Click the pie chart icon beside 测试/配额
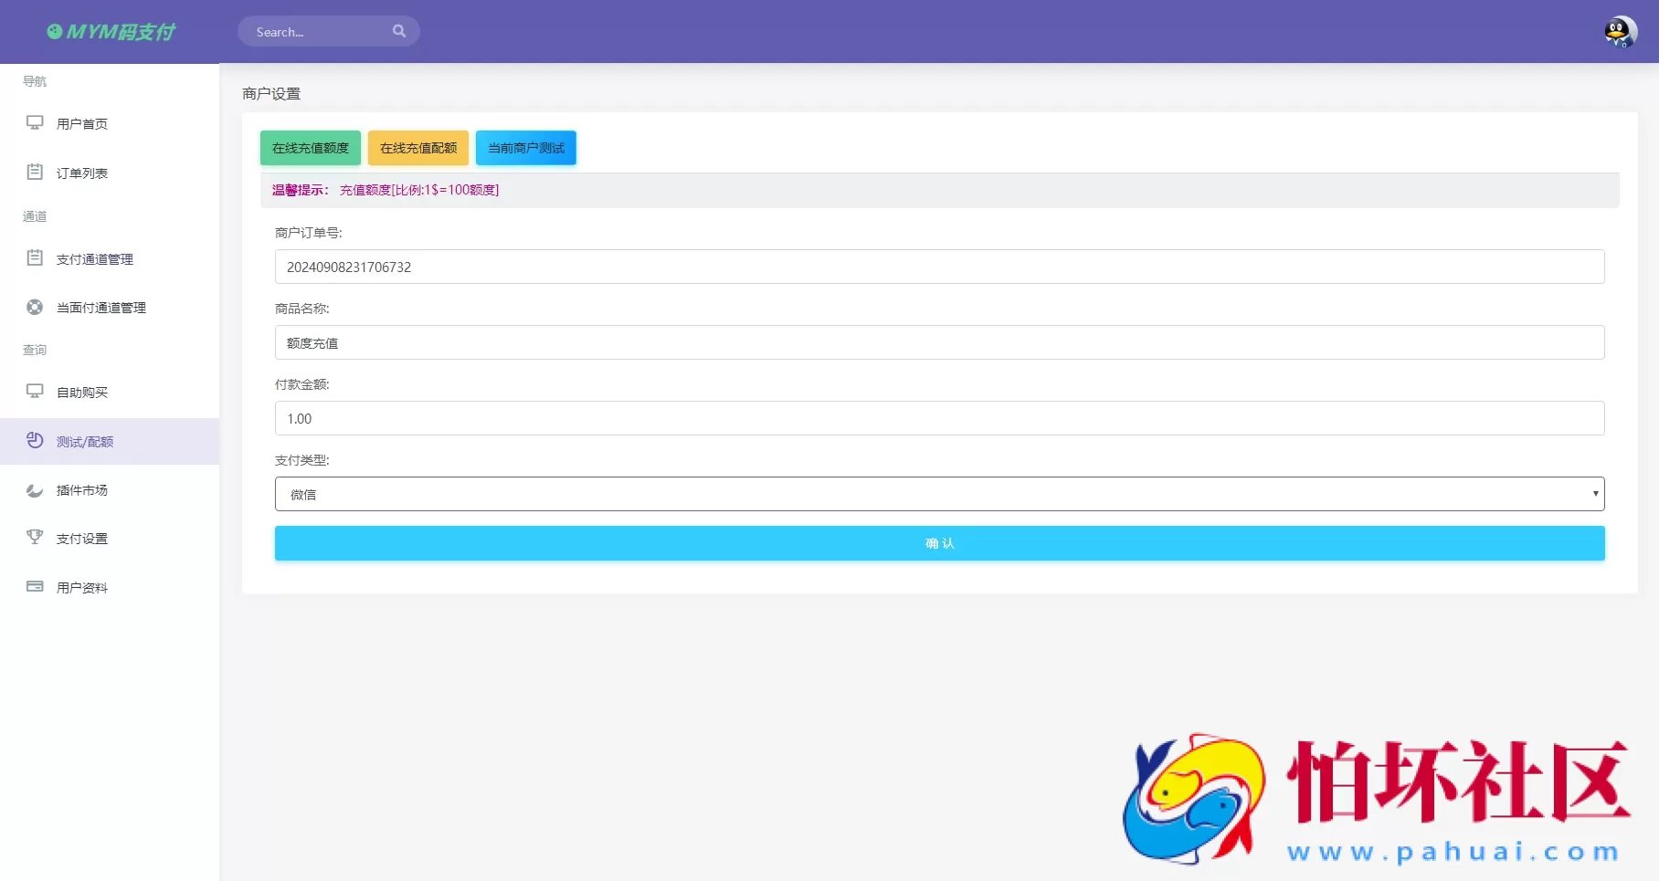Screen dimensions: 1659x881 coord(35,440)
